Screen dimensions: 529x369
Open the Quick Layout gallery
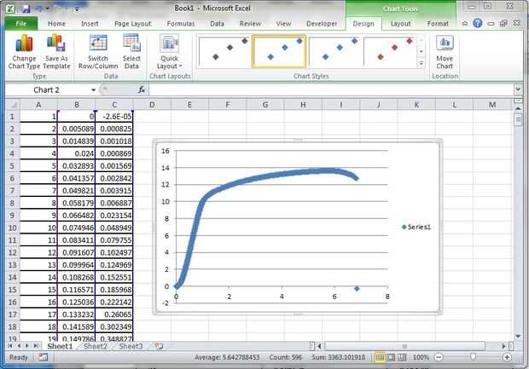point(169,51)
